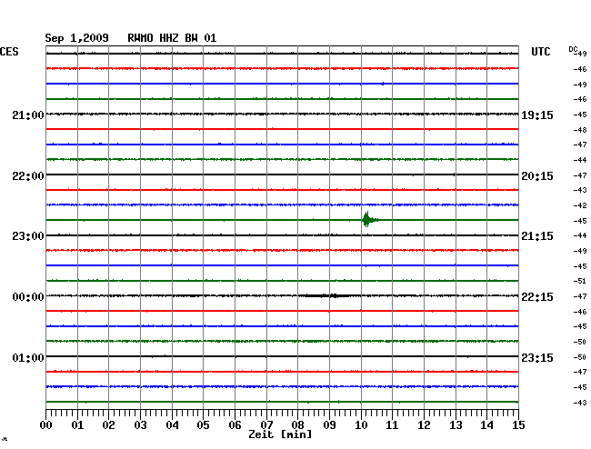Click the 19:15 UTC time label
The width and height of the screenshot is (591, 449).
point(537,115)
